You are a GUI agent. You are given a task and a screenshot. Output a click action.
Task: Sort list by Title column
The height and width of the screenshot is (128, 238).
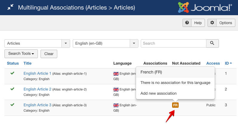(x=27, y=63)
